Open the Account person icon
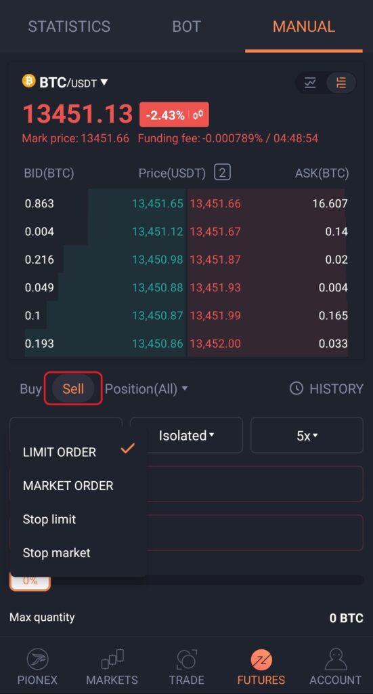Image resolution: width=373 pixels, height=694 pixels. coord(335,659)
